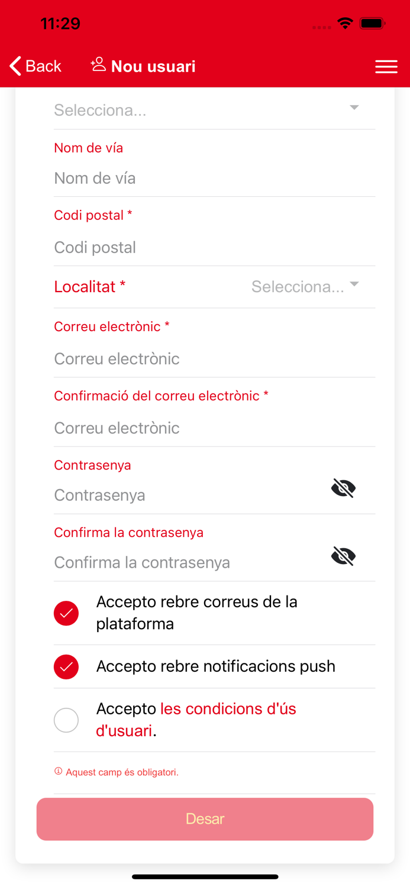This screenshot has width=410, height=887.
Task: Click the required-field info icon
Action: click(x=59, y=771)
